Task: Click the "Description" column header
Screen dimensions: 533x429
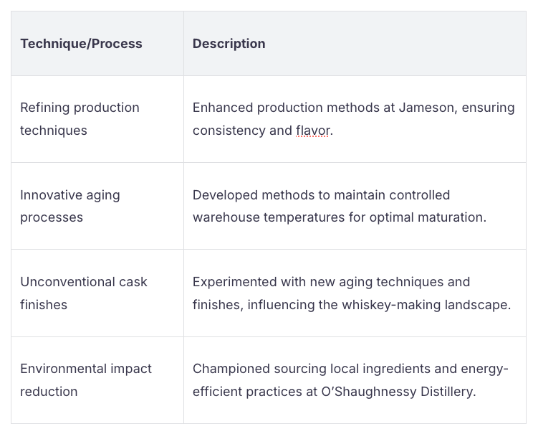Action: click(229, 44)
